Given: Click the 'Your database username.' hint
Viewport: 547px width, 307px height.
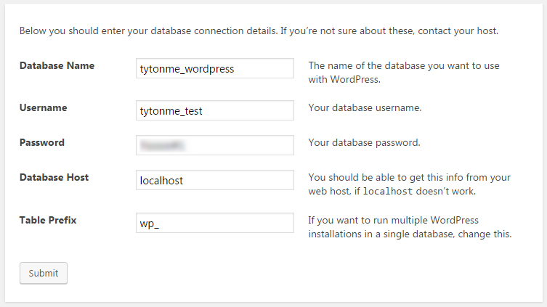Looking at the screenshot, I should (365, 108).
